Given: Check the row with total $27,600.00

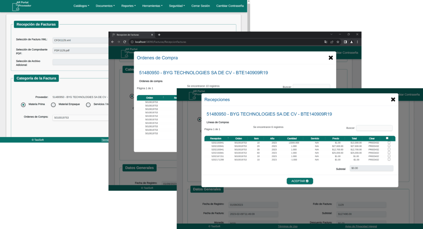Looking at the screenshot, I should [389, 146].
